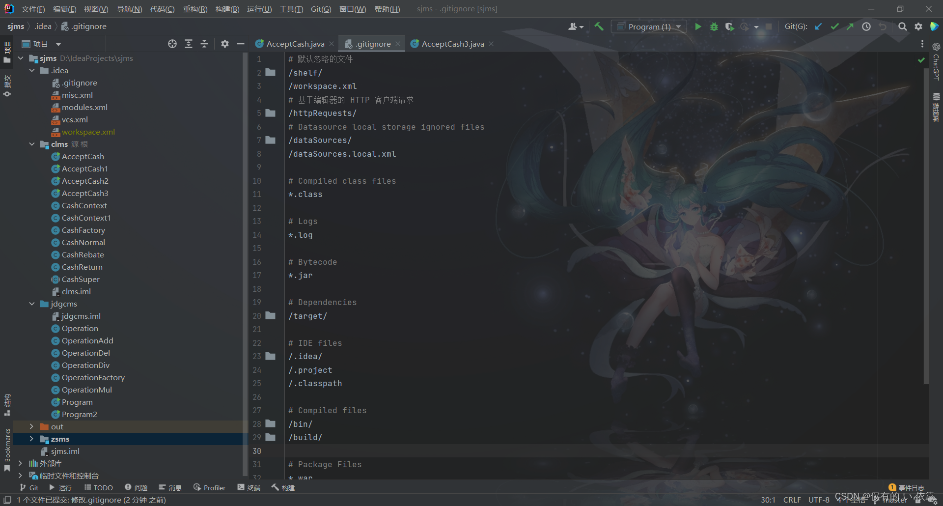This screenshot has width=943, height=506.
Task: Switch to AcceptCash3.java tab
Action: click(x=452, y=44)
